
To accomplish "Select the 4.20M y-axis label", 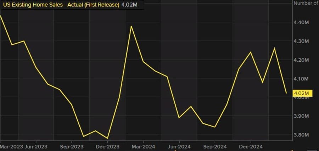I will [x=302, y=60].
